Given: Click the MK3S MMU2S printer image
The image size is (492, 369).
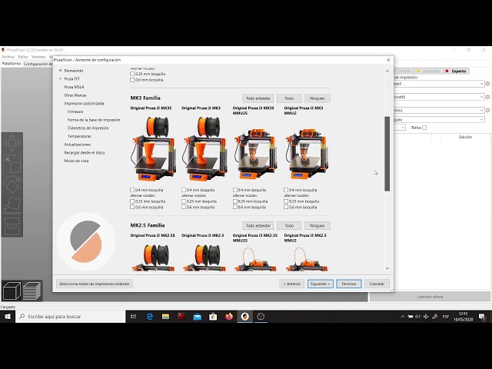Looking at the screenshot, I should (x=256, y=153).
